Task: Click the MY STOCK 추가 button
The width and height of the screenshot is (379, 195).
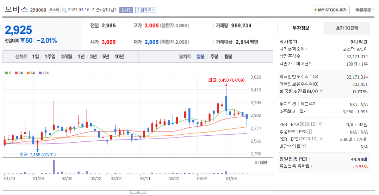Action: point(330,10)
